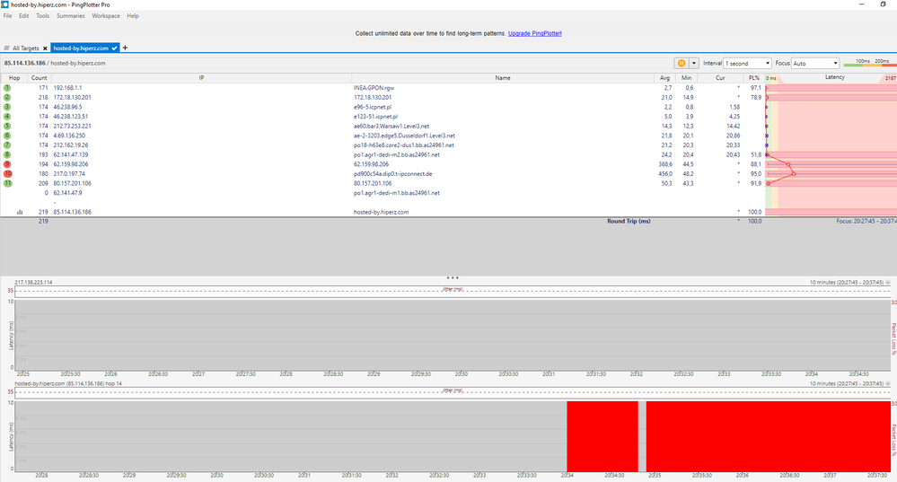
Task: Click IP 217.0.197.74 in hop 10 row
Action: click(69, 174)
